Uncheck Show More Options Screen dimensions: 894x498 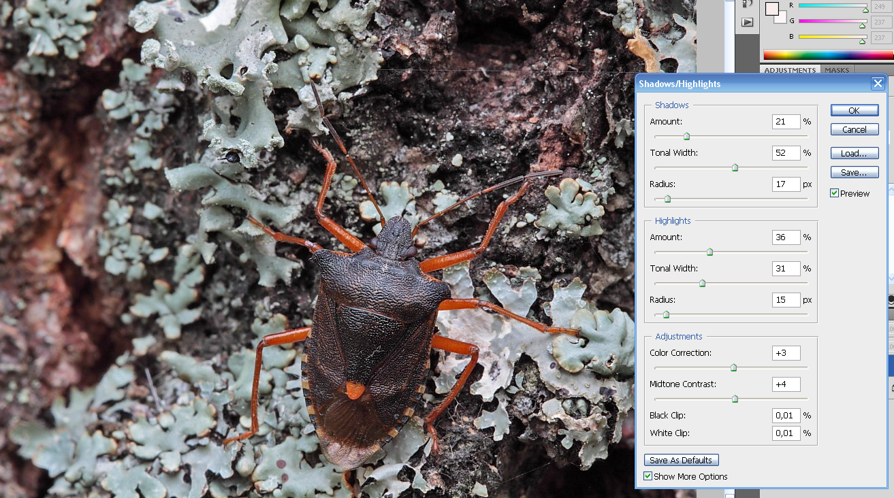click(648, 476)
